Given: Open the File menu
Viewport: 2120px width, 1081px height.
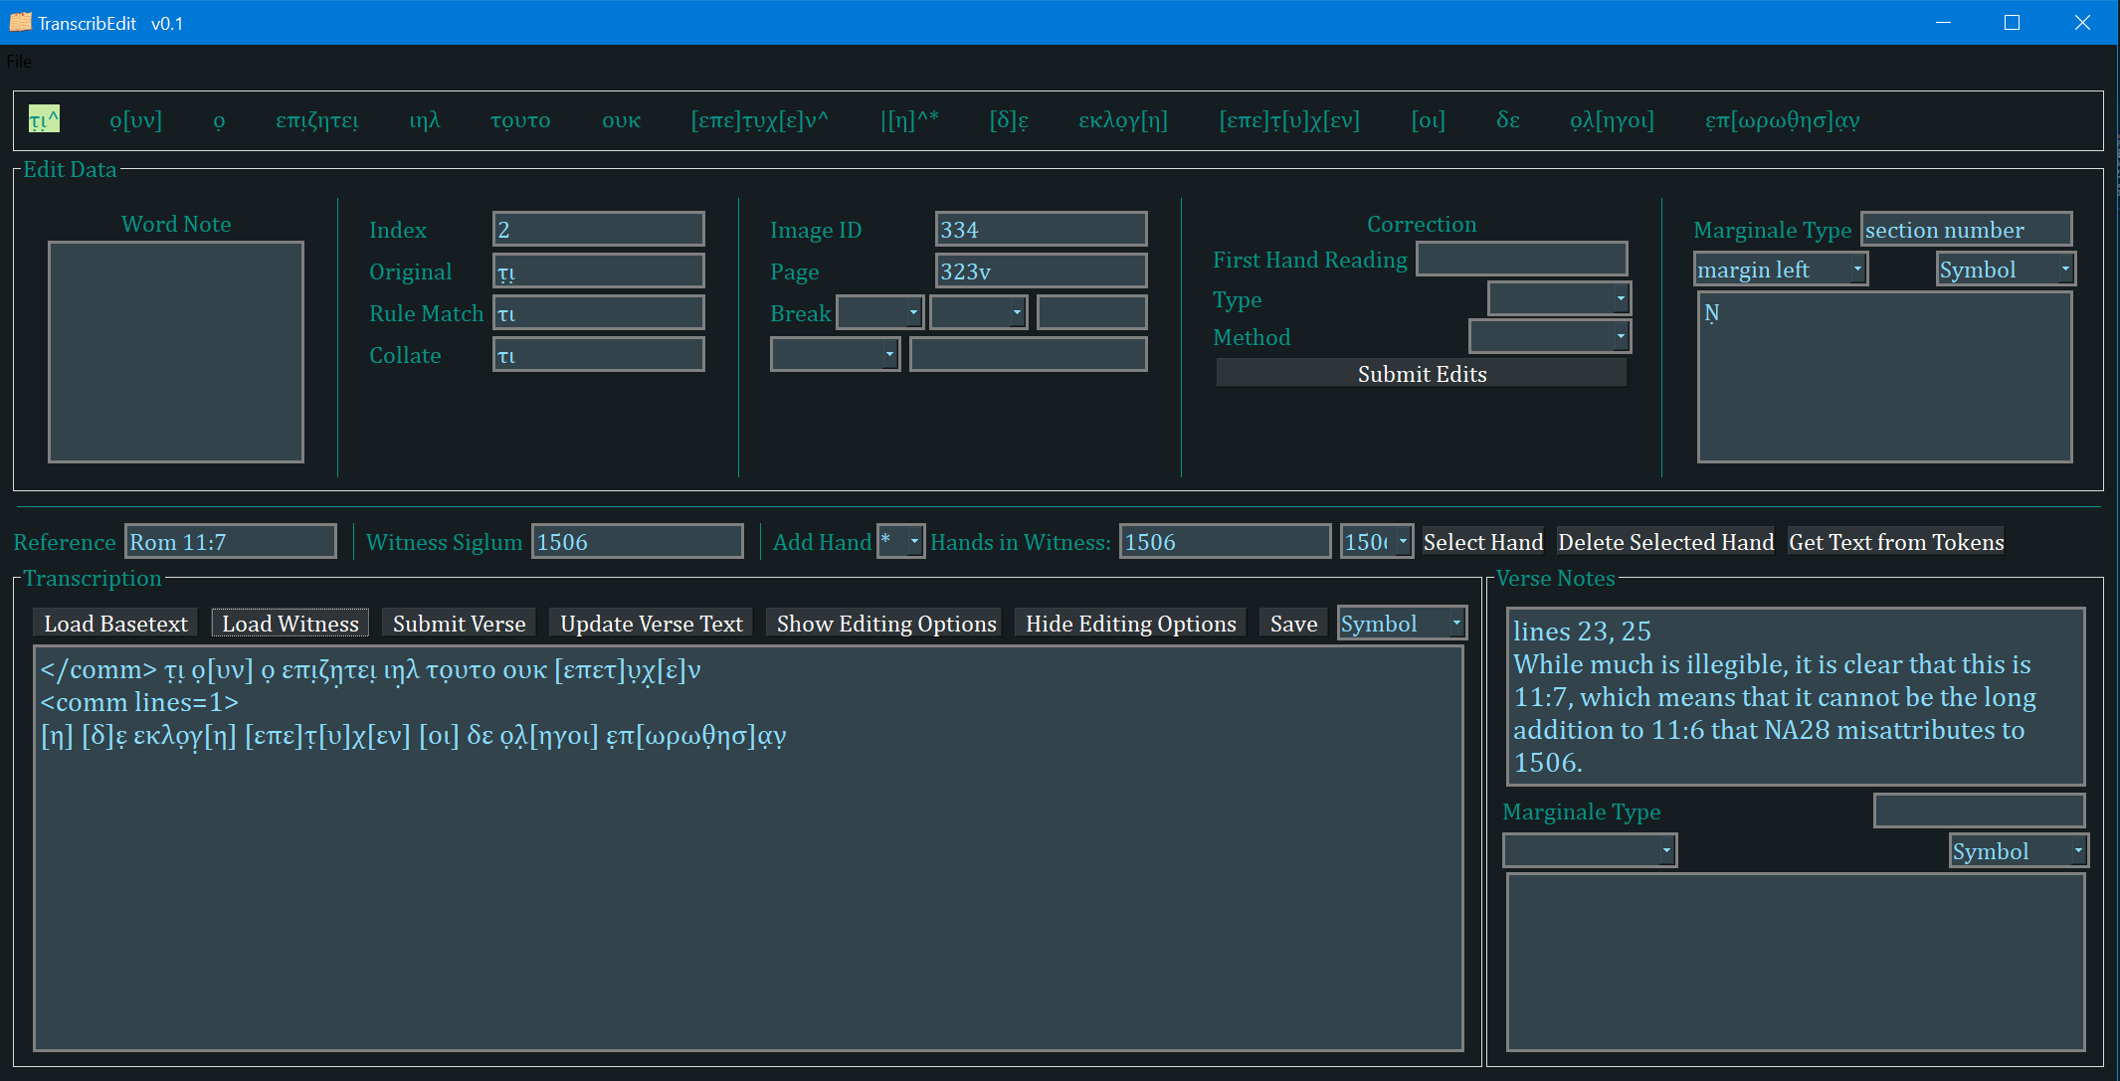Looking at the screenshot, I should (x=19, y=62).
